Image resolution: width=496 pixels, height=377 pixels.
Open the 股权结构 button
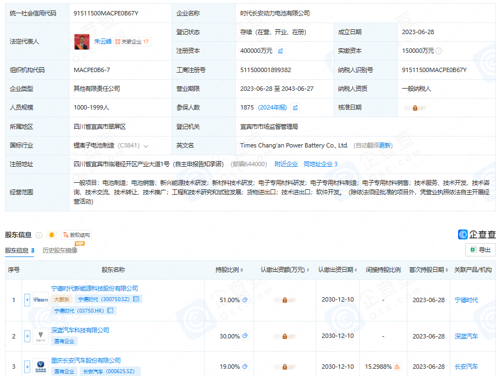point(76,235)
